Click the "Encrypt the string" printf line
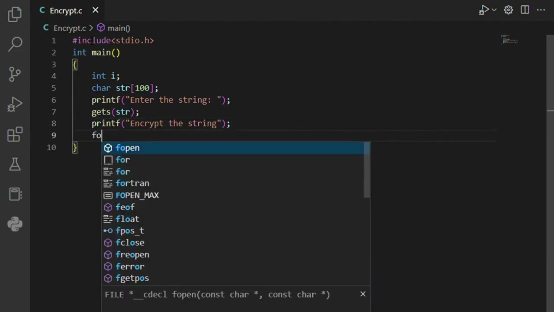554x312 pixels. (x=161, y=123)
